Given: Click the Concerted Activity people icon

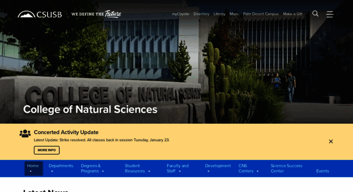Looking at the screenshot, I should (25, 133).
